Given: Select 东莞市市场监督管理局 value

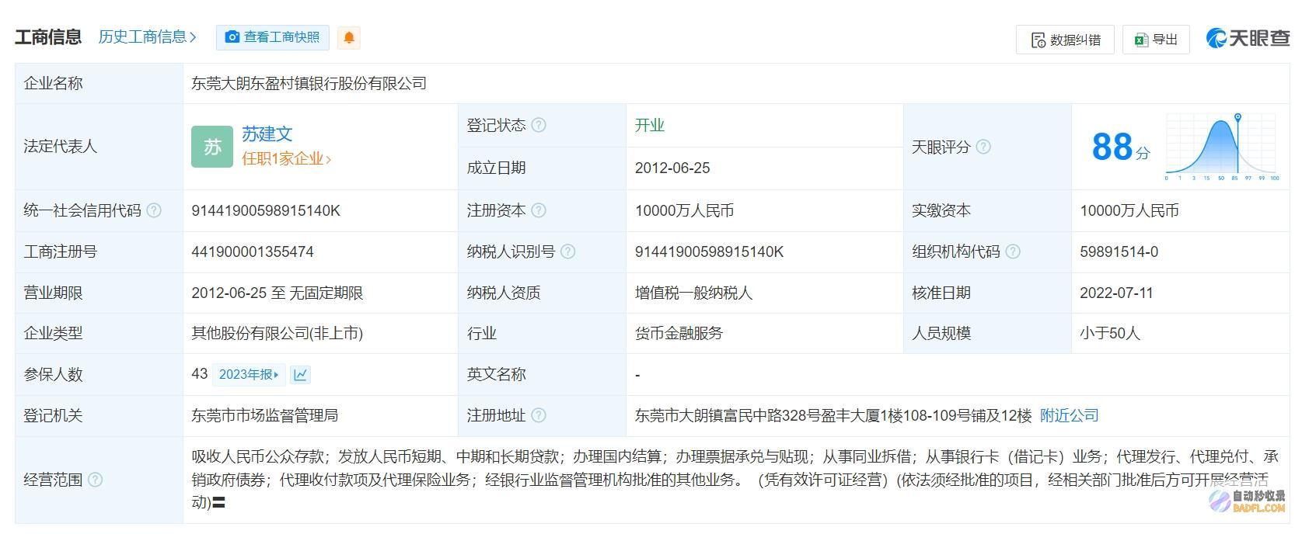Looking at the screenshot, I should point(265,415).
